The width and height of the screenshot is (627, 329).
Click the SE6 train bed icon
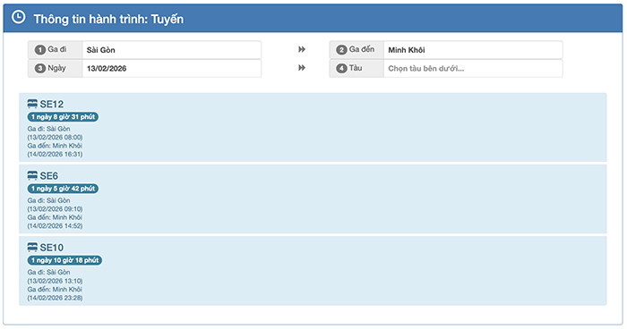point(32,176)
